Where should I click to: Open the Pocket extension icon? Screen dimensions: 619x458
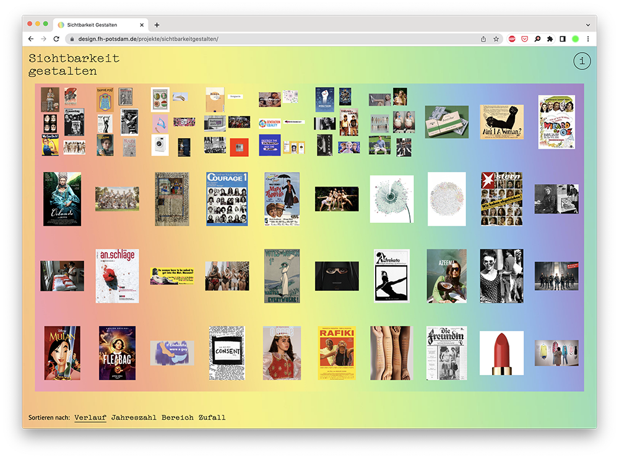[524, 39]
